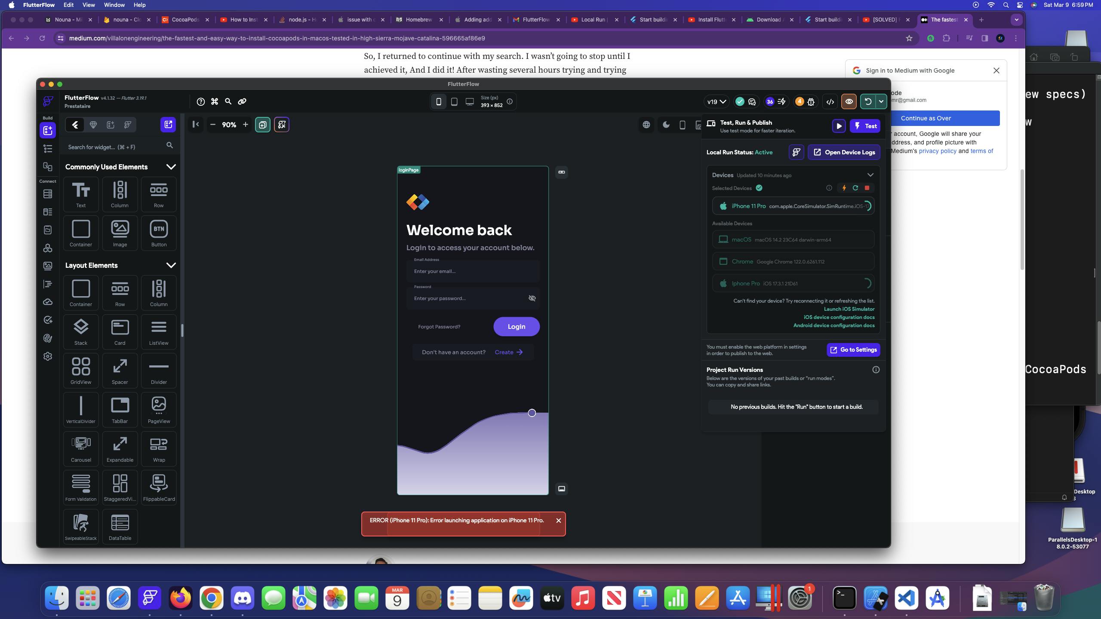
Task: Open the Edit menu in macOS menu bar
Action: [68, 5]
